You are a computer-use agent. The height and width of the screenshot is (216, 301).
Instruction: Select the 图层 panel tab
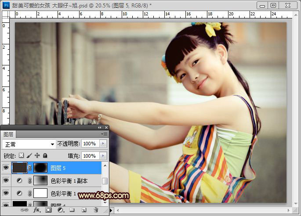9,134
